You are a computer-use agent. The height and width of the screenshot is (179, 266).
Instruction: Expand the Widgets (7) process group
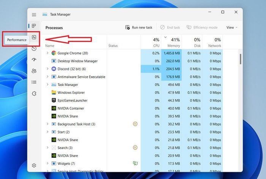(x=47, y=163)
